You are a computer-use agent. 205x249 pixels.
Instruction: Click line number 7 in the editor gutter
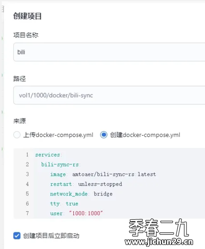click(27, 213)
